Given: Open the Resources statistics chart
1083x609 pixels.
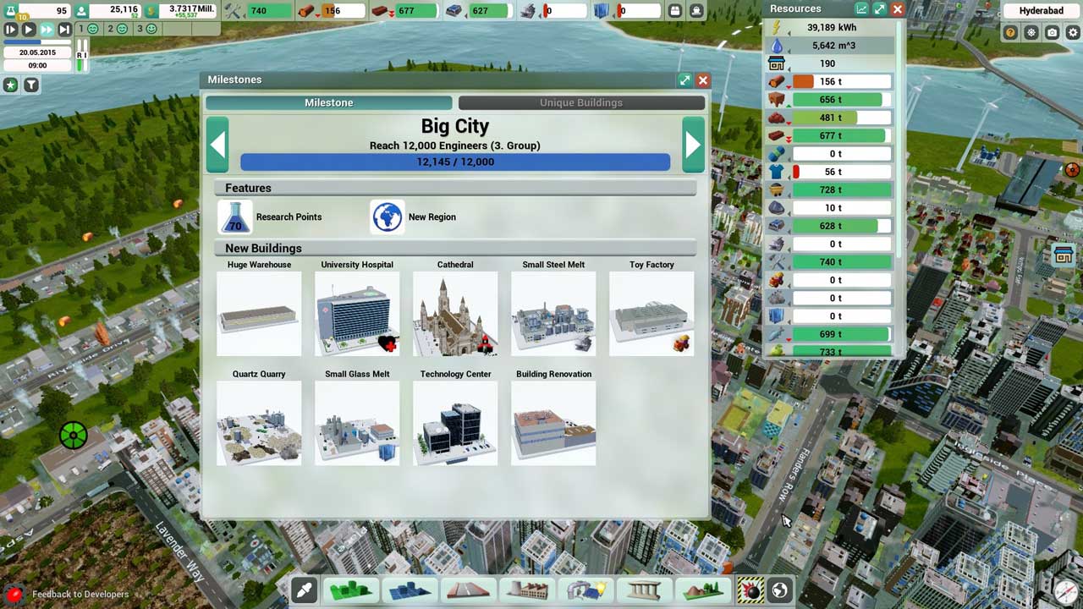Looking at the screenshot, I should point(861,9).
